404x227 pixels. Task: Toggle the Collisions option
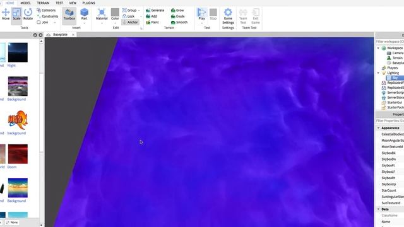click(x=46, y=10)
